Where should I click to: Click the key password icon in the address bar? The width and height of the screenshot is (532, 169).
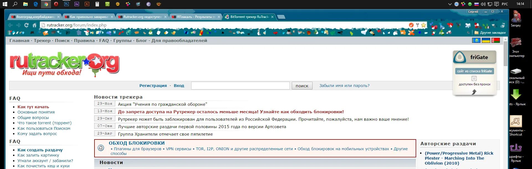pyautogui.click(x=418, y=25)
